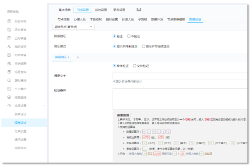251x166 pixels.
Task: Click the 流程设置 circle icon
Action: click(9, 106)
